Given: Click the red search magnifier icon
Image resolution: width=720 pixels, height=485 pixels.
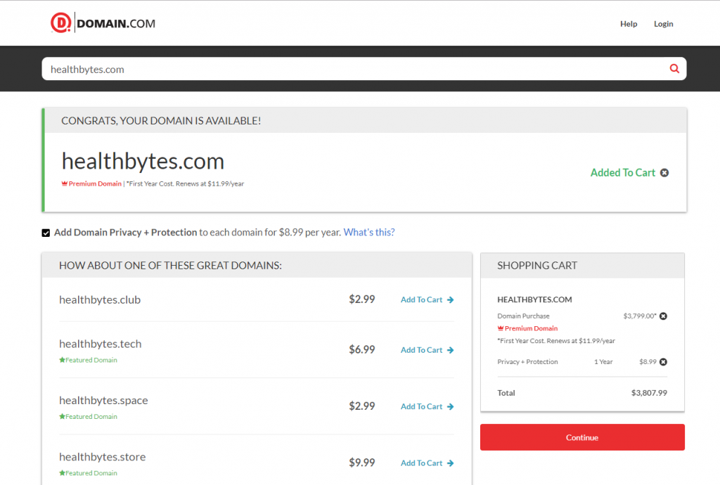Looking at the screenshot, I should tap(674, 69).
